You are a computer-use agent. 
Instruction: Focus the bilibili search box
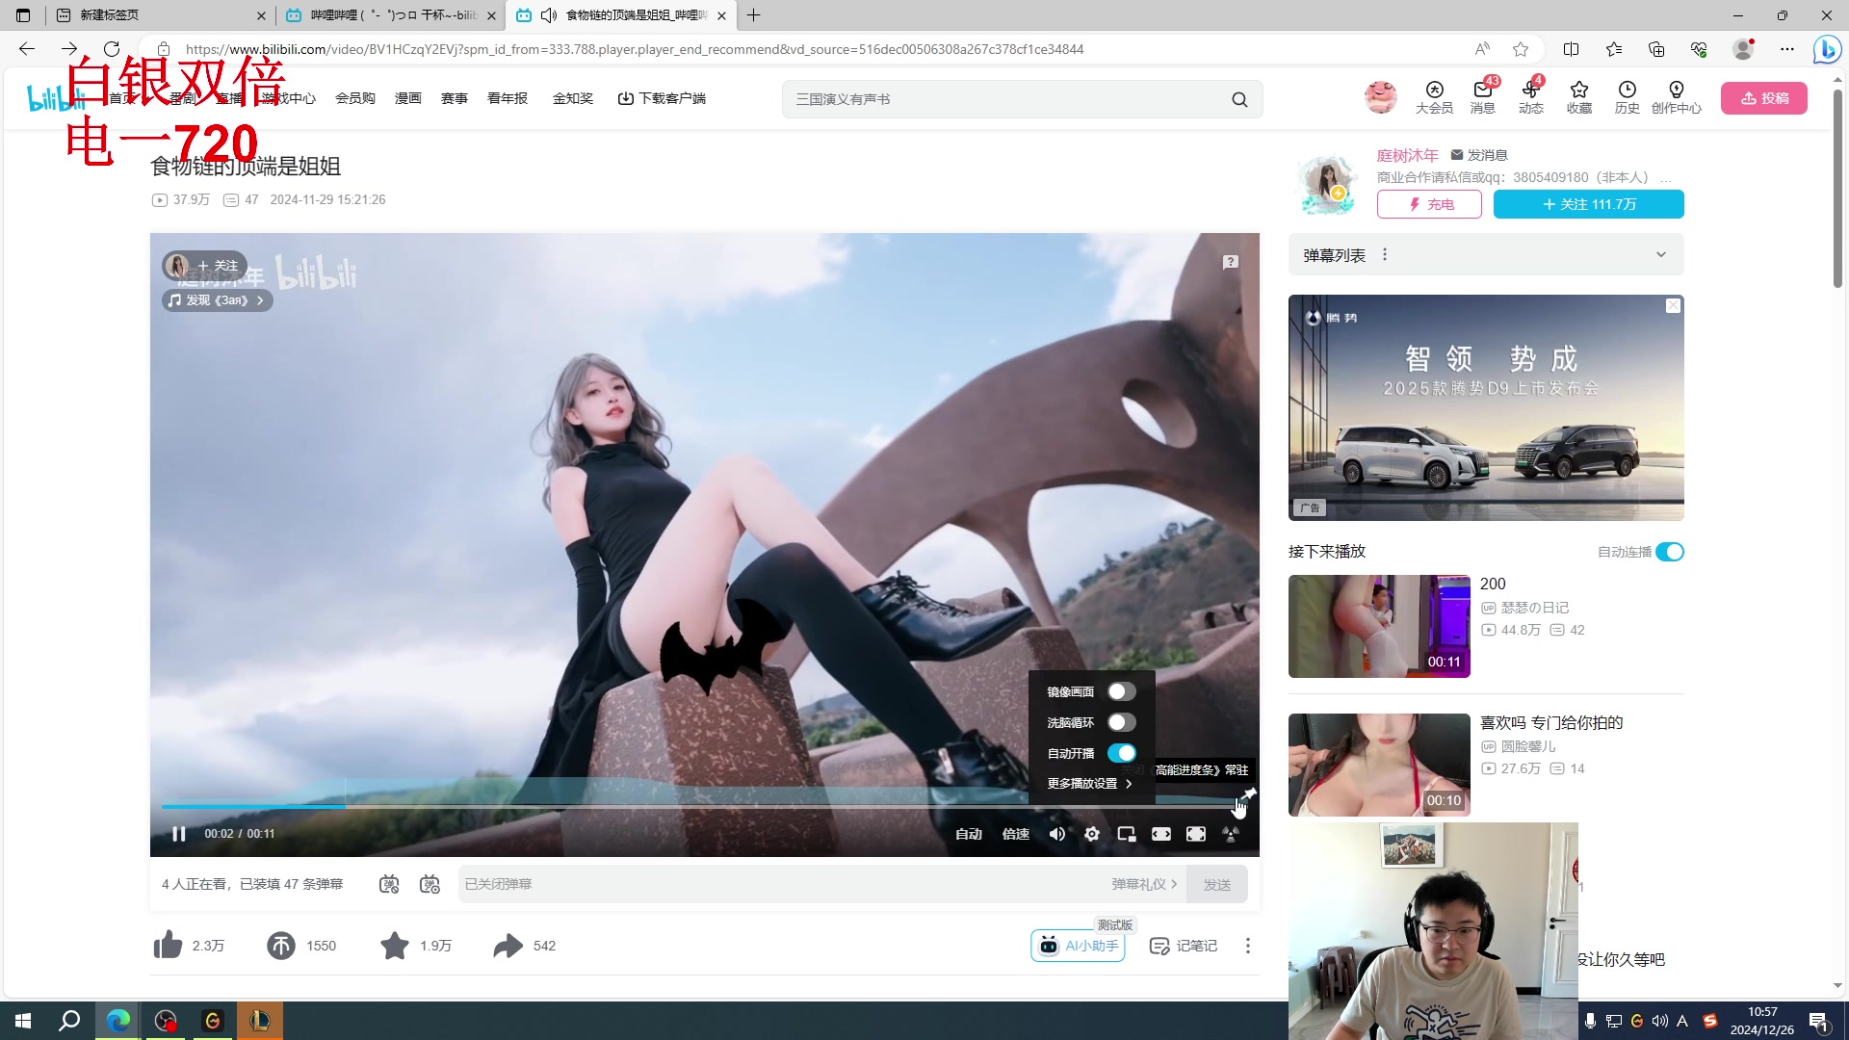tap(1006, 99)
